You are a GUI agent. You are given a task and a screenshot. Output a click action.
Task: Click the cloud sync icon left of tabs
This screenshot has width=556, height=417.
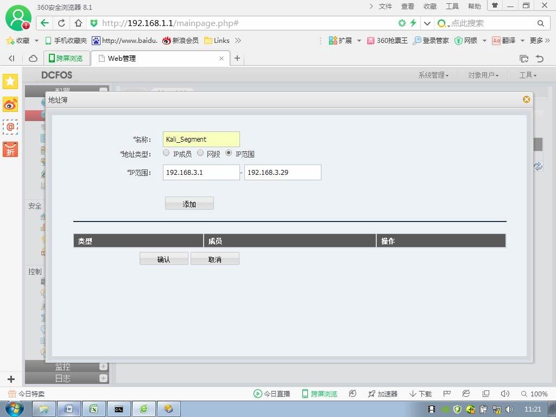[33, 59]
